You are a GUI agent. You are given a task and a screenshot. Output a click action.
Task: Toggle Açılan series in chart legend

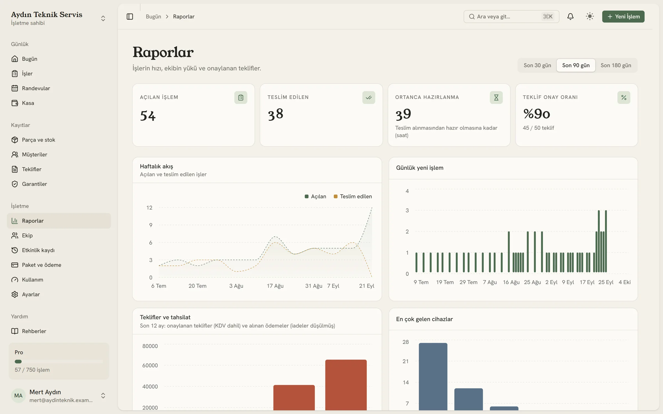(315, 197)
